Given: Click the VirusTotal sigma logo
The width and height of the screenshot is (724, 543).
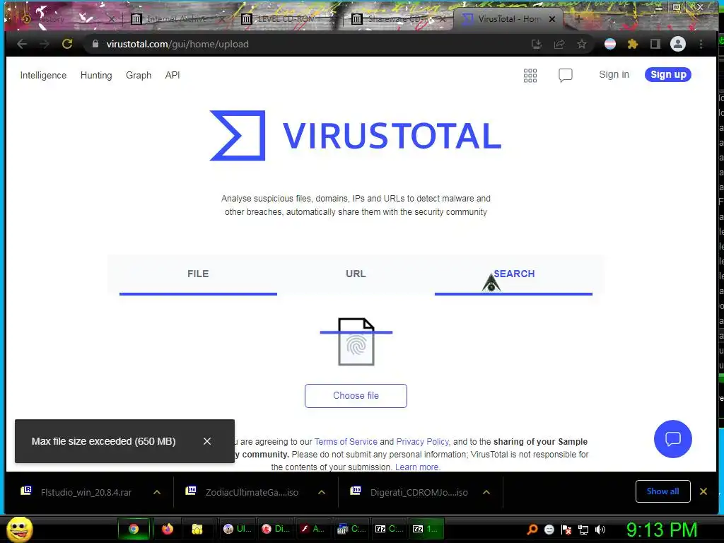Looking at the screenshot, I should [238, 135].
